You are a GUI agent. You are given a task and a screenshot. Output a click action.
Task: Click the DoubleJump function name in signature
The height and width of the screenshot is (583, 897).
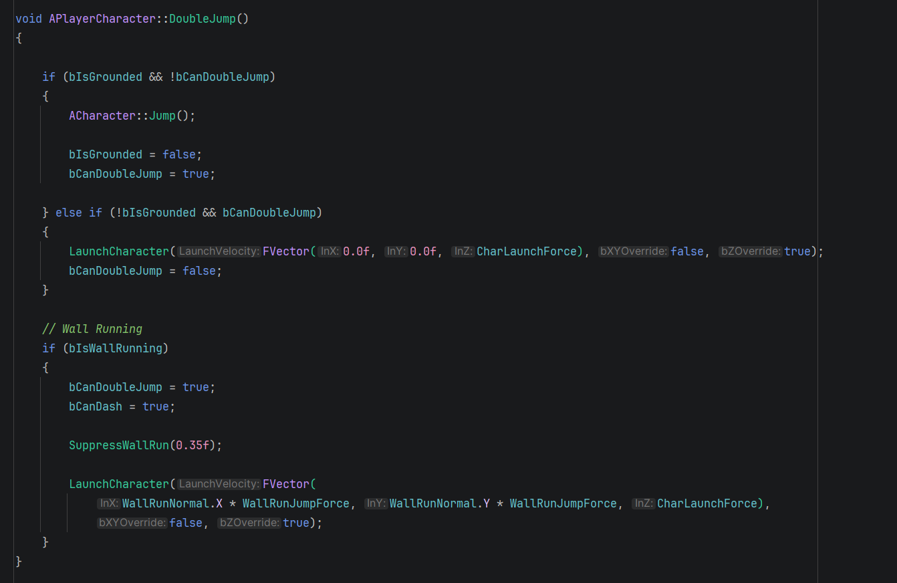click(x=203, y=19)
